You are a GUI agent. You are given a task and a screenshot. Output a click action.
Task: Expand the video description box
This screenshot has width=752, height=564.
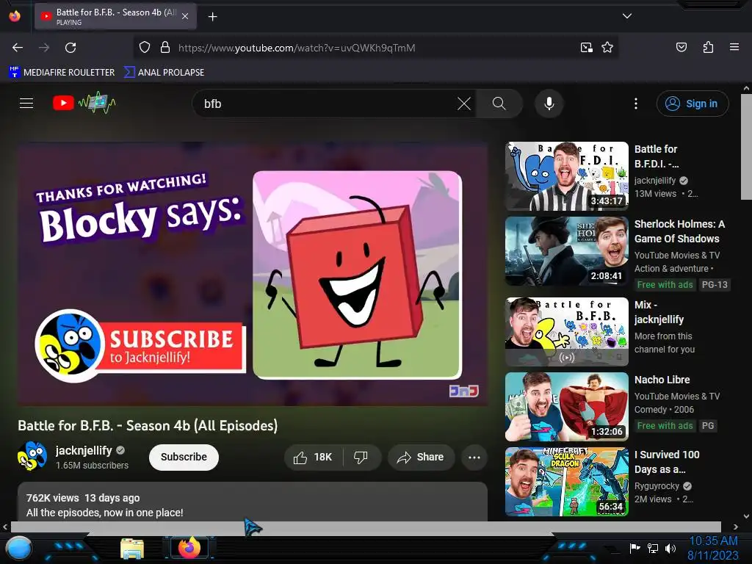253,502
